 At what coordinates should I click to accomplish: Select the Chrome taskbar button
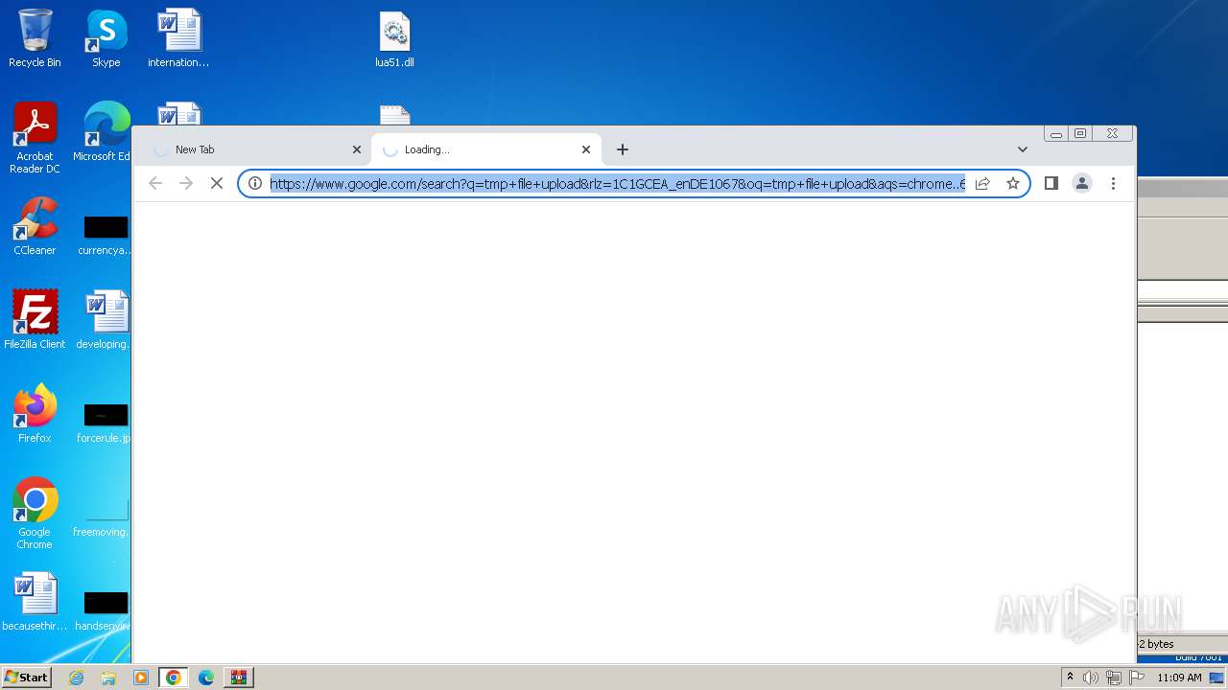click(174, 678)
